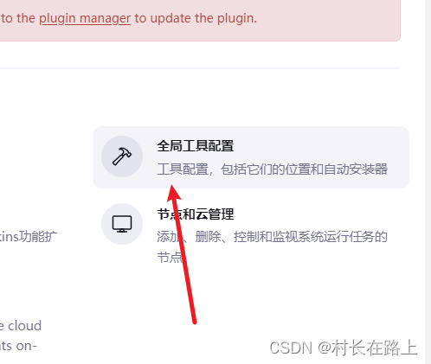Click the 'cloud' text at lower left
The image size is (431, 364).
click(x=24, y=326)
